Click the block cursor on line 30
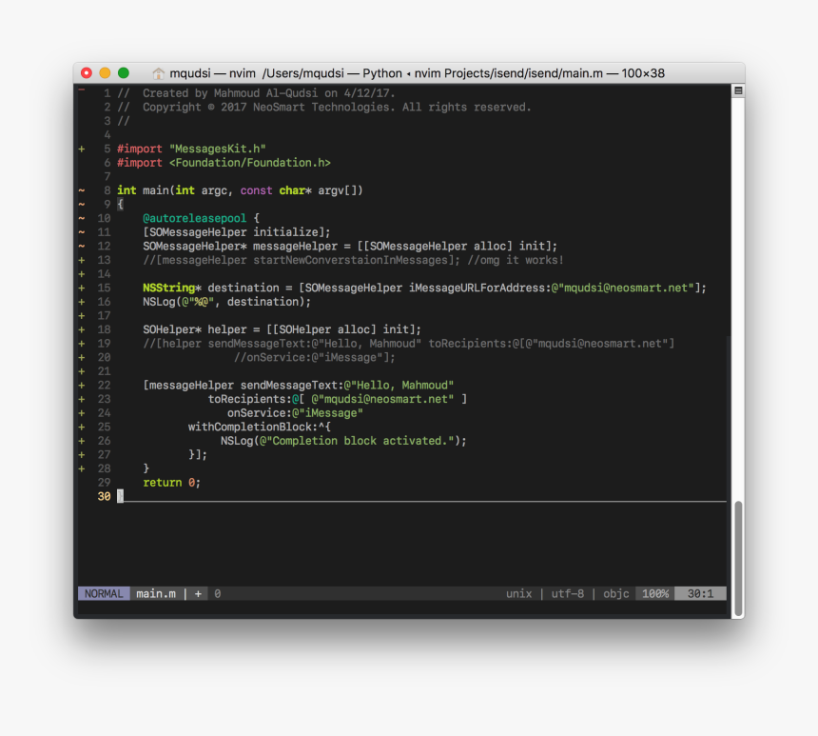The image size is (818, 736). pyautogui.click(x=120, y=496)
